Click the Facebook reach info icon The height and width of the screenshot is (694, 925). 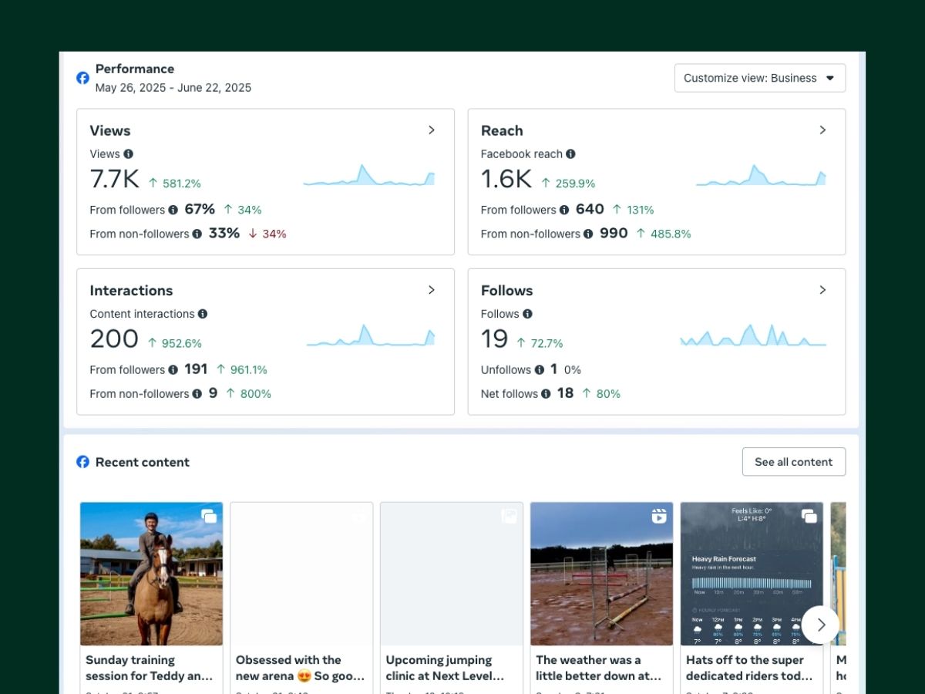tap(570, 153)
